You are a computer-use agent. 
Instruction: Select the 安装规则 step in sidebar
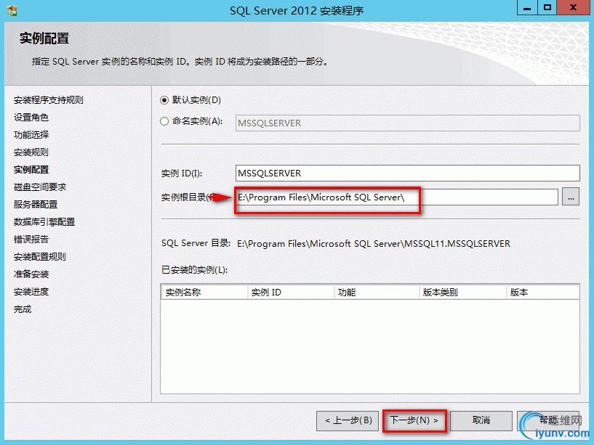point(31,152)
